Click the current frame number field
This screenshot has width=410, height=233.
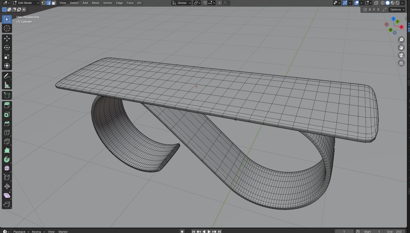344,231
